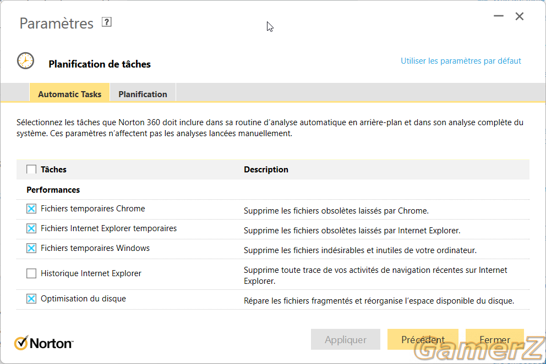546x364 pixels.
Task: Click description 'Supprime les fichiers indésirables et inutiles'
Action: point(360,250)
